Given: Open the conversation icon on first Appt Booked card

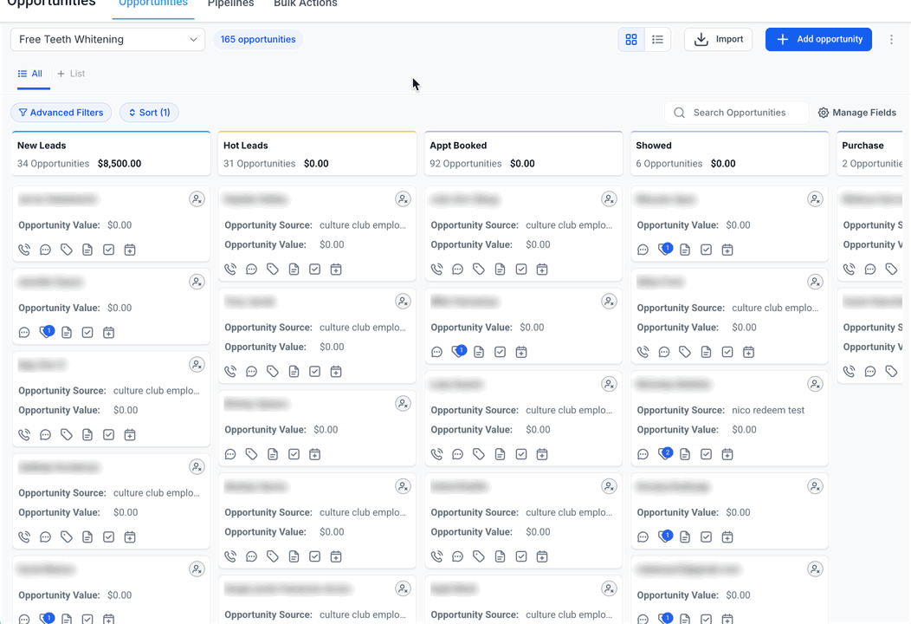Looking at the screenshot, I should coord(457,270).
